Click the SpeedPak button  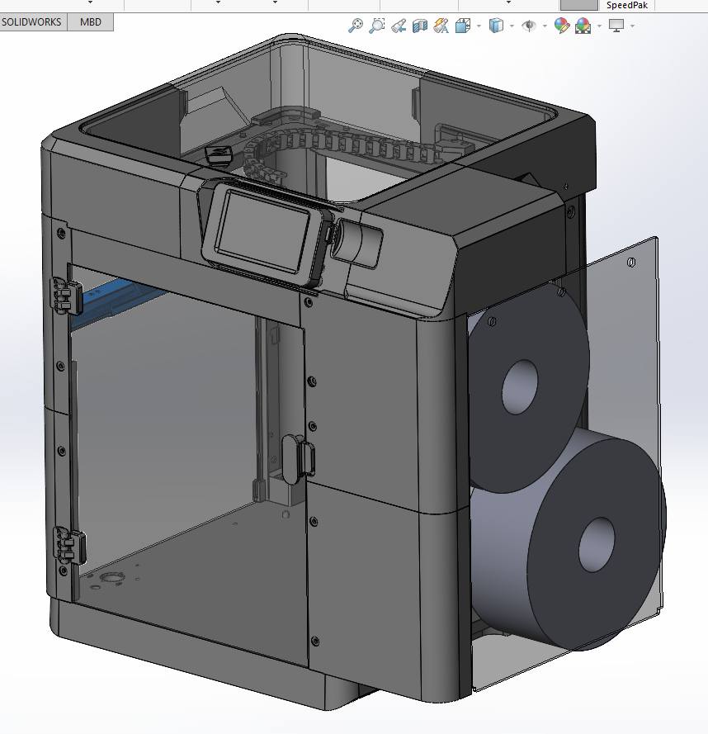(627, 5)
